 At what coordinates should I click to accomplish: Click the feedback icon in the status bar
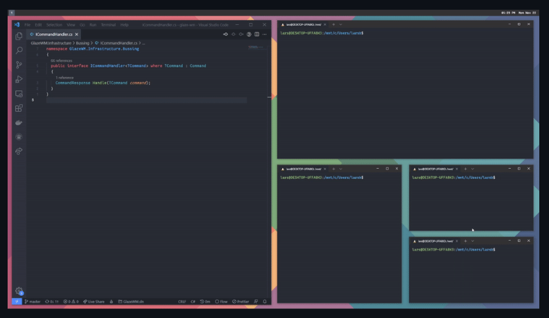[256, 301]
